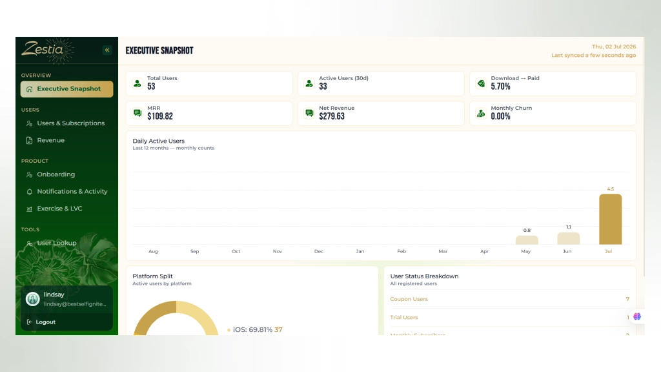
Task: Click the Monthly Churn card icon
Action: point(481,113)
